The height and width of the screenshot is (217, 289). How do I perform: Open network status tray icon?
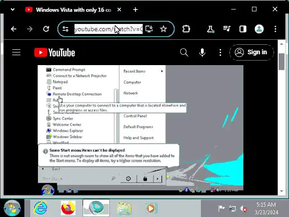233,209
